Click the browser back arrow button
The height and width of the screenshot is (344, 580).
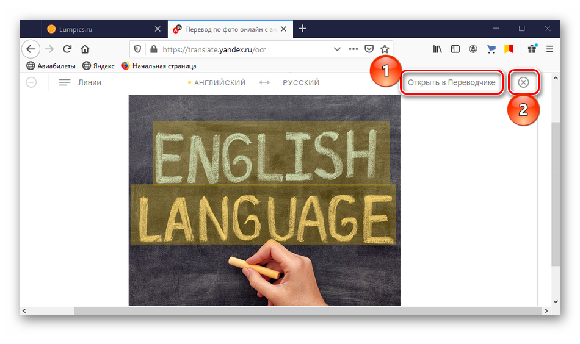click(x=31, y=49)
